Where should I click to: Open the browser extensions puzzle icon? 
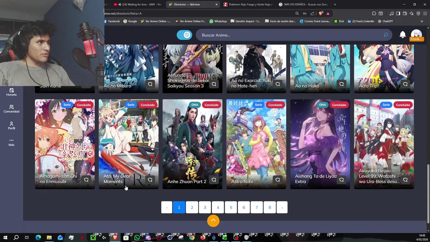point(374,13)
